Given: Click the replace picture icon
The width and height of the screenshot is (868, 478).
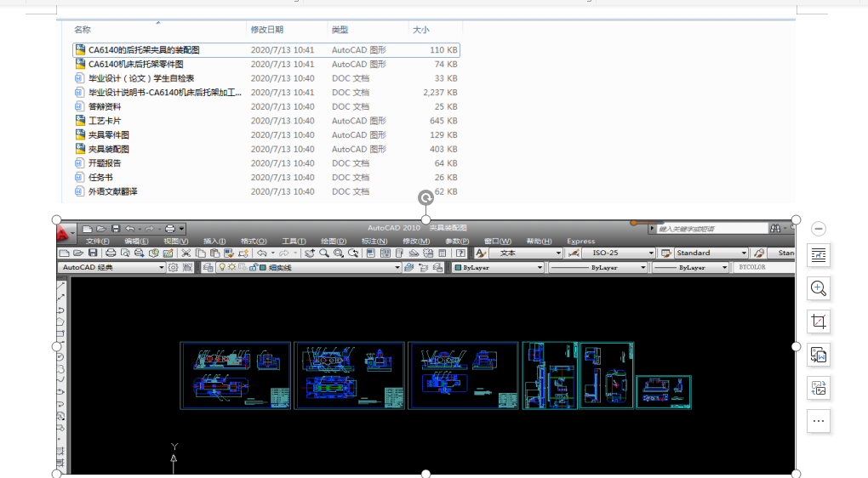Looking at the screenshot, I should 818,388.
